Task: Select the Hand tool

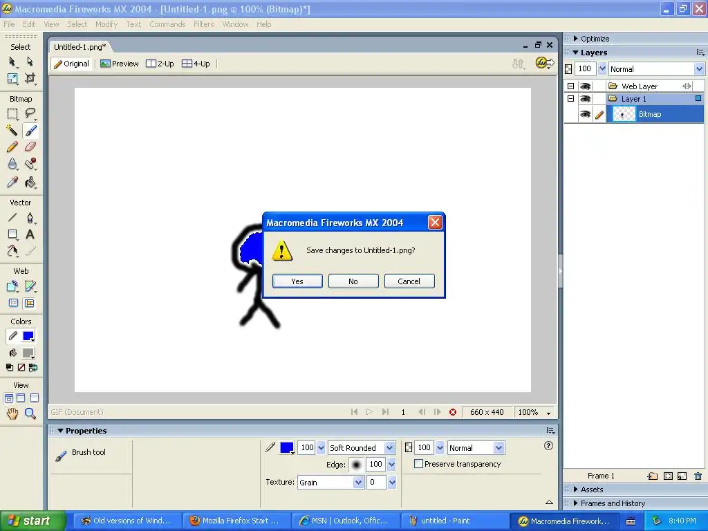Action: click(x=12, y=413)
